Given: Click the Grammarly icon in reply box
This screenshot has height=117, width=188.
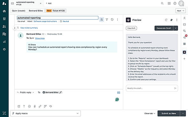Looking at the screenshot, I should tap(117, 100).
